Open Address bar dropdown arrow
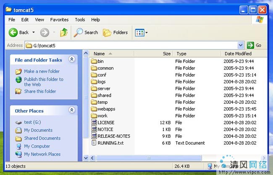Screen dimensions: 273x175 [241, 45]
